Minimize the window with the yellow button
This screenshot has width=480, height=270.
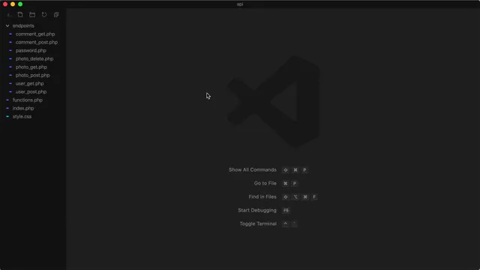pos(13,4)
